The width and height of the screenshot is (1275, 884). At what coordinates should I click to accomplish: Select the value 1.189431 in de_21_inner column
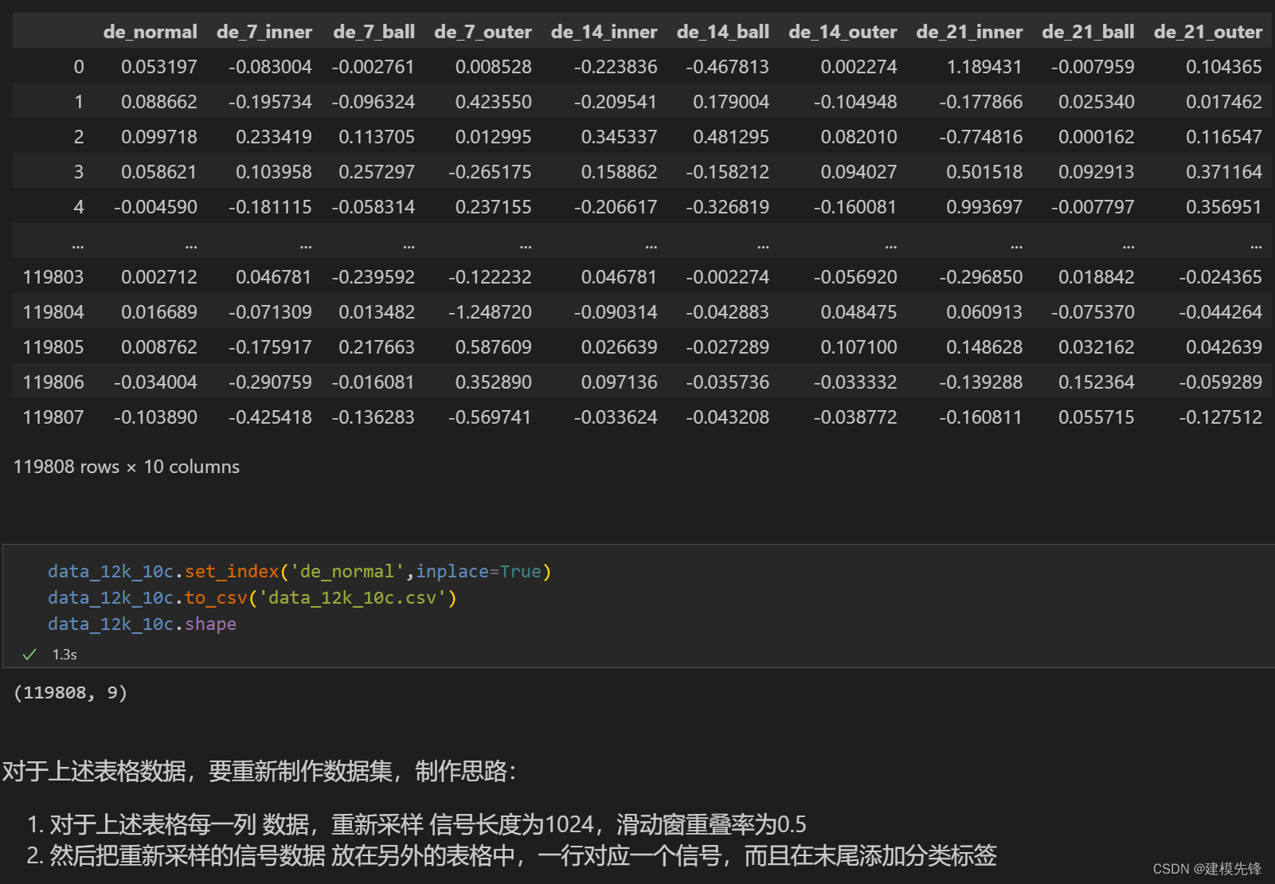click(x=984, y=67)
